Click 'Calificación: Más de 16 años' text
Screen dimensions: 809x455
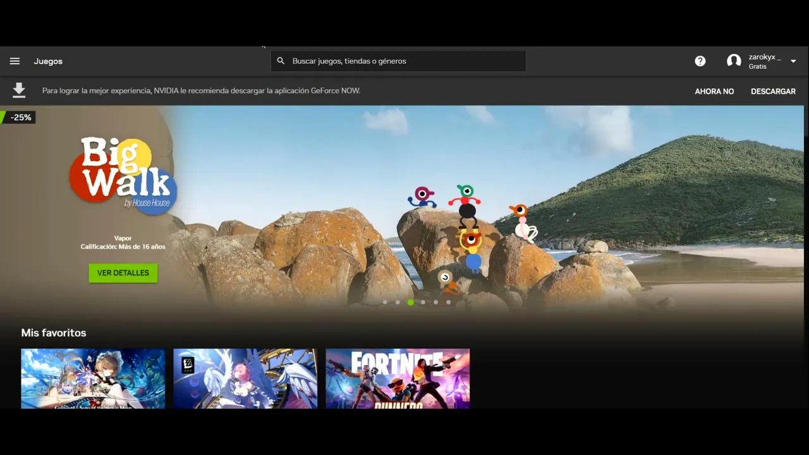pyautogui.click(x=123, y=246)
